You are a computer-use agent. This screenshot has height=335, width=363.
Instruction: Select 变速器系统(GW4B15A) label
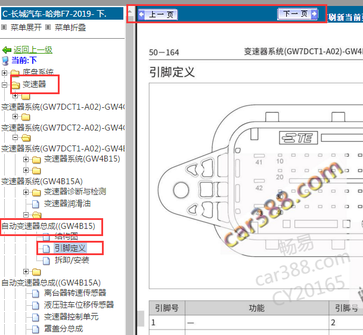pos(42,181)
